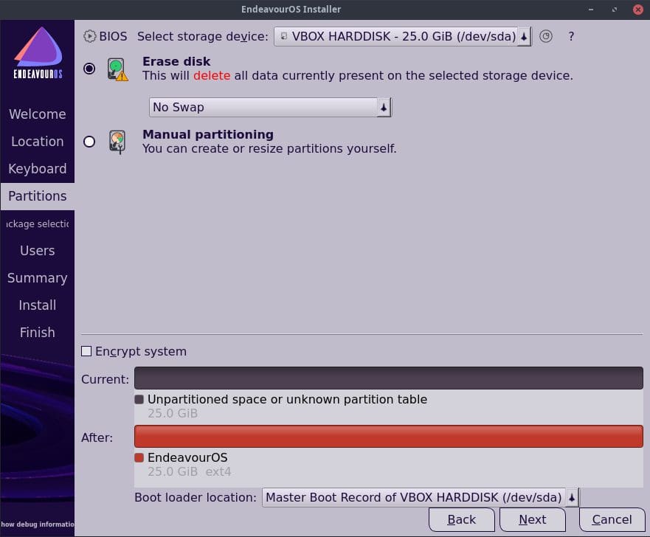The height and width of the screenshot is (537, 650).
Task: Minimize the installer window
Action: click(x=591, y=10)
